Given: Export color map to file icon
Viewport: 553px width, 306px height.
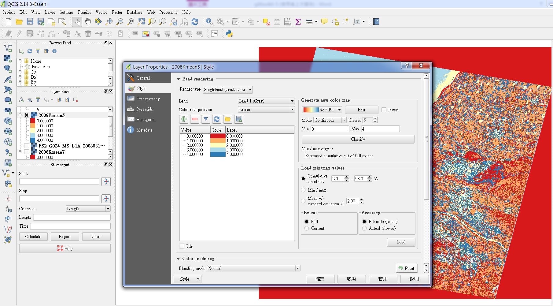Looking at the screenshot, I should pos(239,119).
